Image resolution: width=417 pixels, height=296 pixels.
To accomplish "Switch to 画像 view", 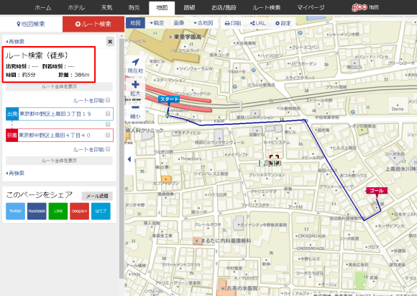I will 179,23.
